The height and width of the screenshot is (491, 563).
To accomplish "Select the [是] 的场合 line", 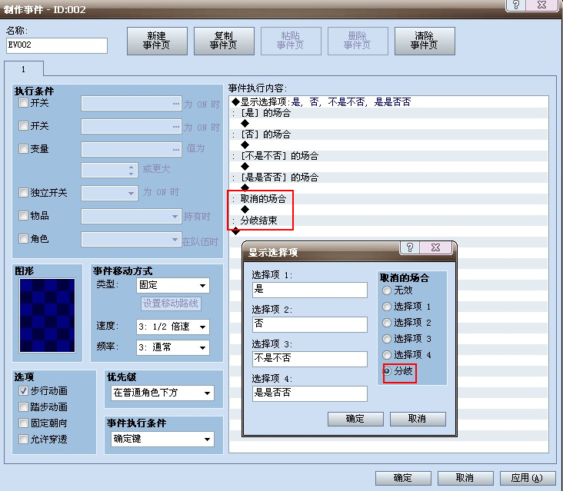I will tap(388, 113).
